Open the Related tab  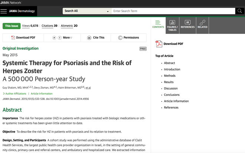point(203,25)
